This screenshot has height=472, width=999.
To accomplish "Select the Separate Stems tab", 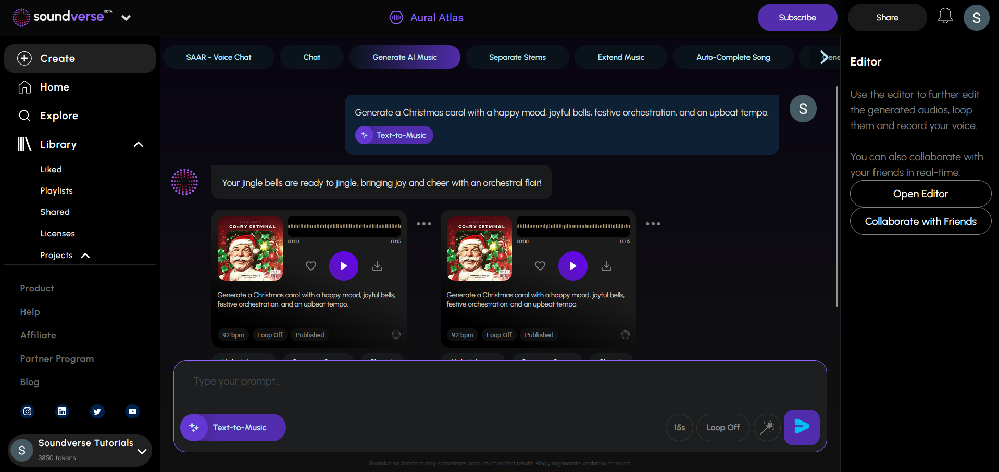I will click(x=517, y=57).
